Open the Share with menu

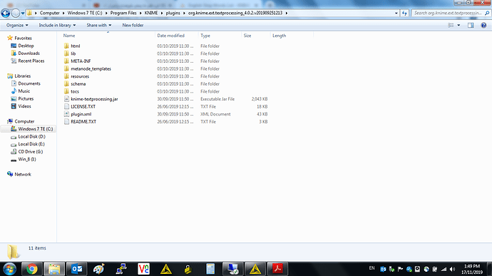(x=99, y=25)
